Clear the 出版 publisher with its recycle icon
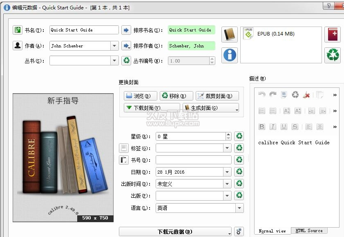Screen dimensions: 344x237 coord(239,195)
